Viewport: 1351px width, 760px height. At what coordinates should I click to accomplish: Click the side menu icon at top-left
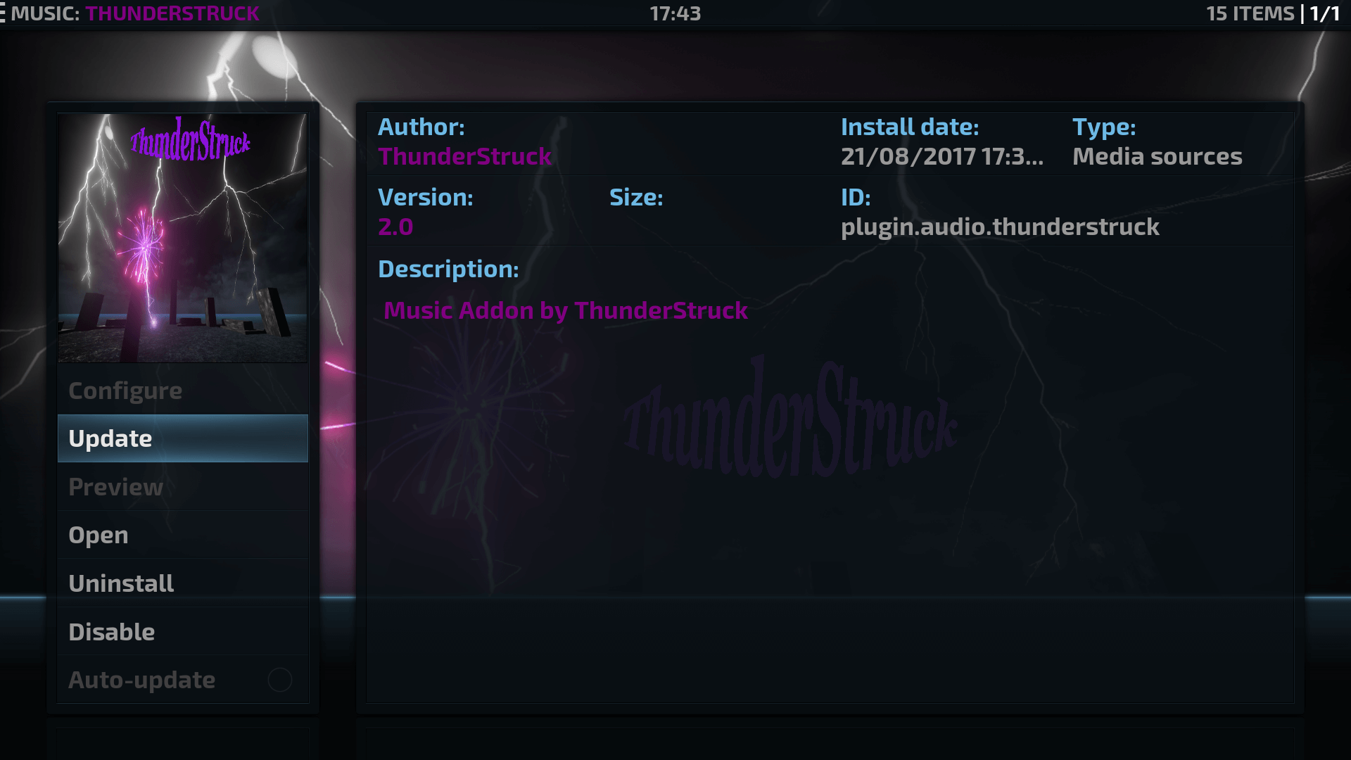coord(3,13)
